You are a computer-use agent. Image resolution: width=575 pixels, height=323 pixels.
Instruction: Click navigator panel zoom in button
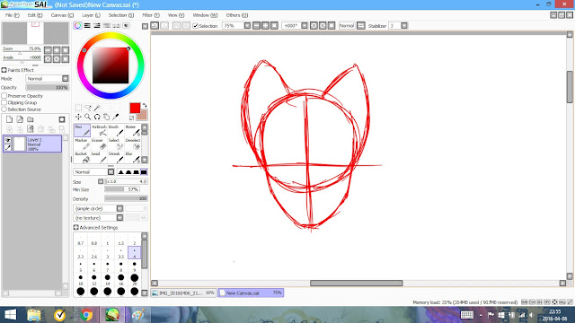coord(57,50)
